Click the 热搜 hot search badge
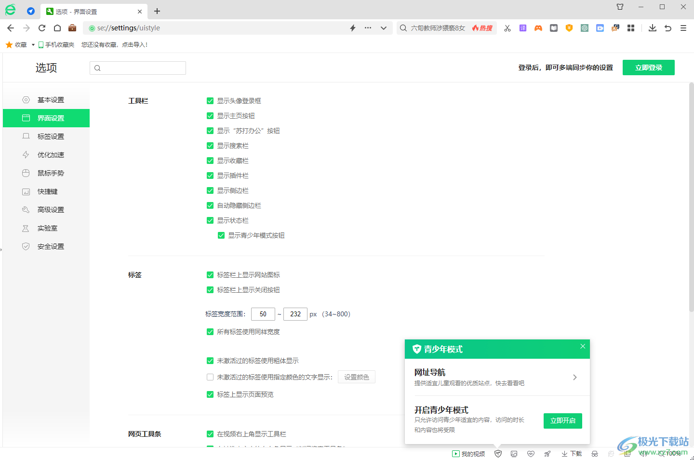The image size is (694, 460). pyautogui.click(x=482, y=28)
